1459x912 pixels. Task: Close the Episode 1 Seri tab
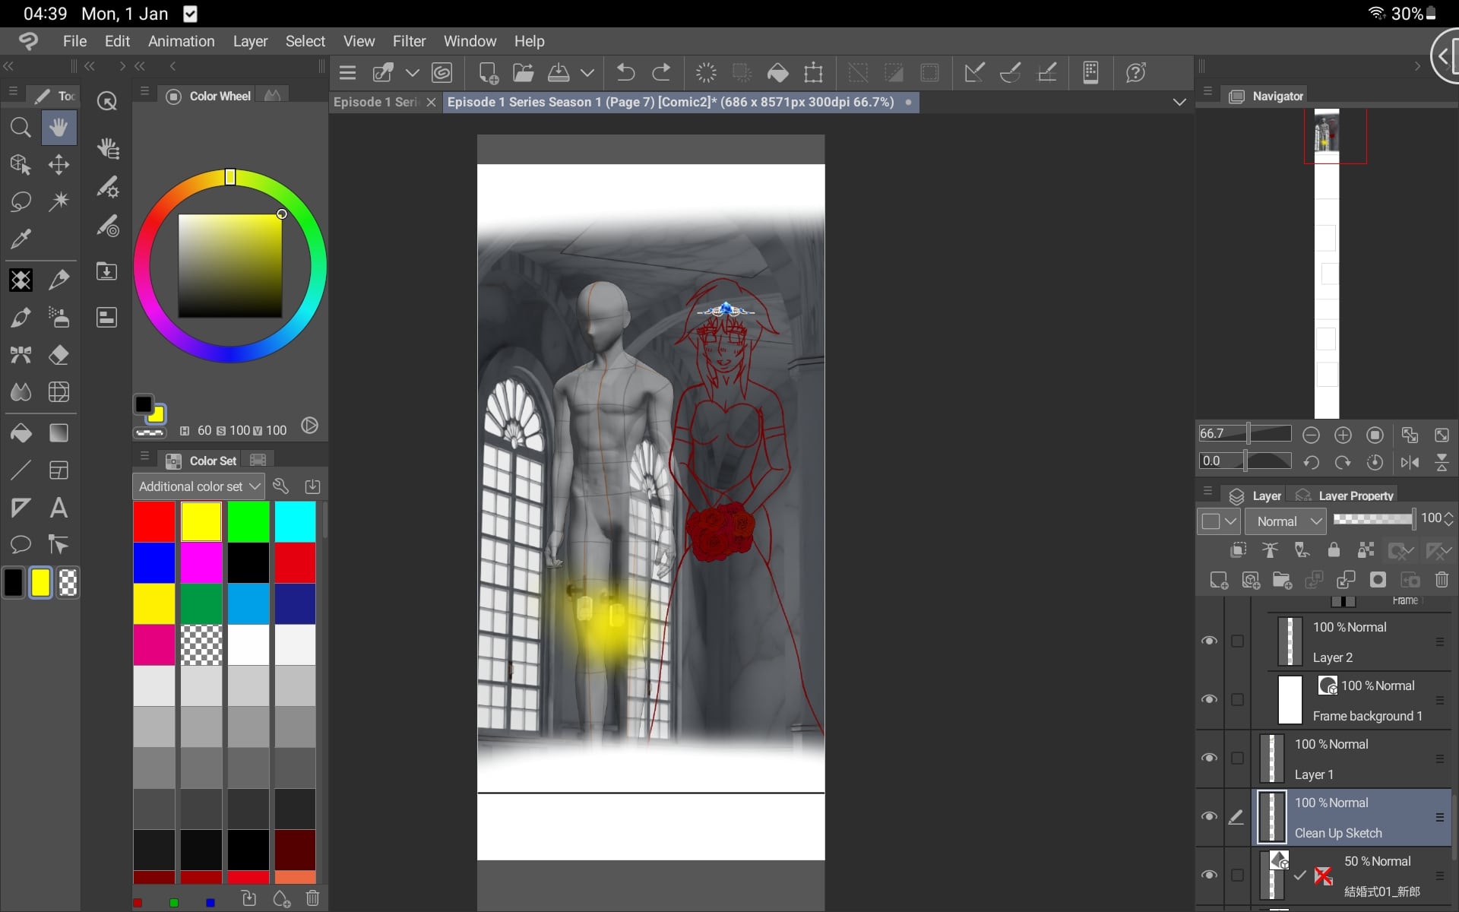tap(431, 102)
